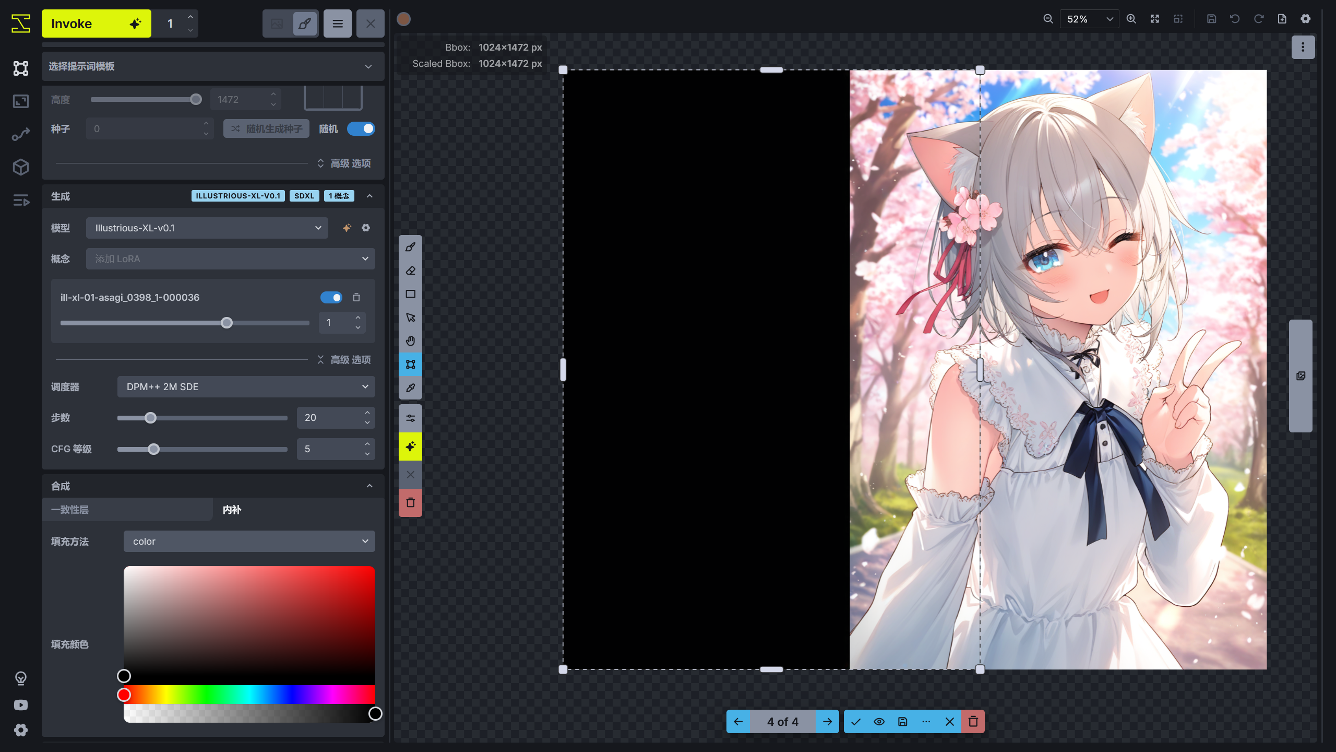Advance to next staged image with arrow
Screen dimensions: 1336x752
point(828,722)
